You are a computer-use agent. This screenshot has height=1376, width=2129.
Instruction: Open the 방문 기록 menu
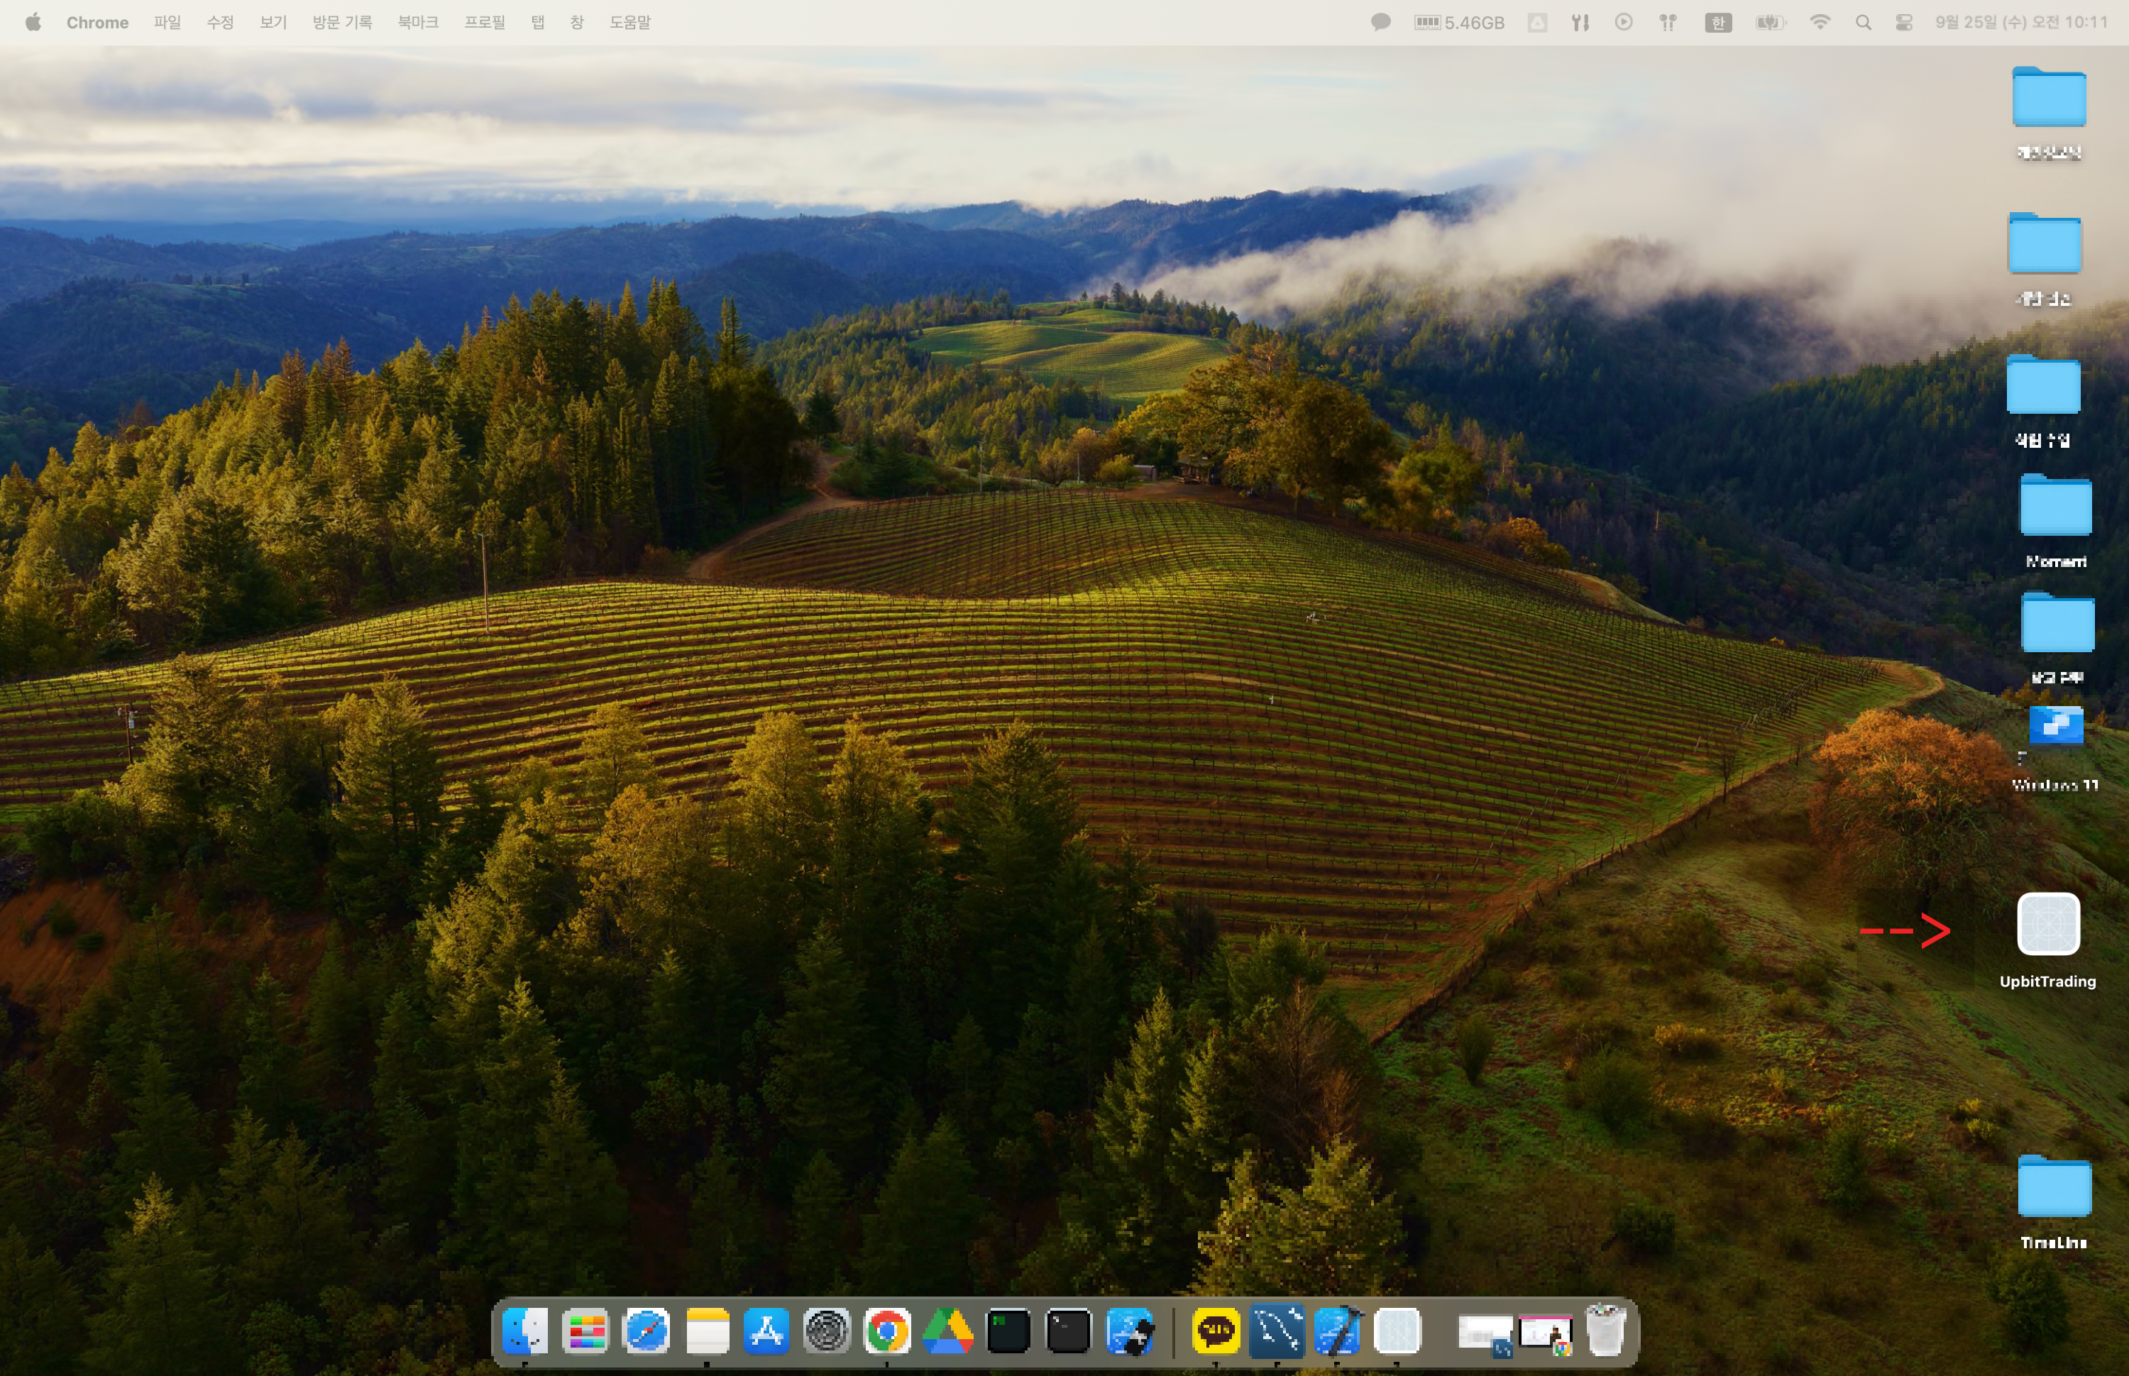(x=342, y=22)
